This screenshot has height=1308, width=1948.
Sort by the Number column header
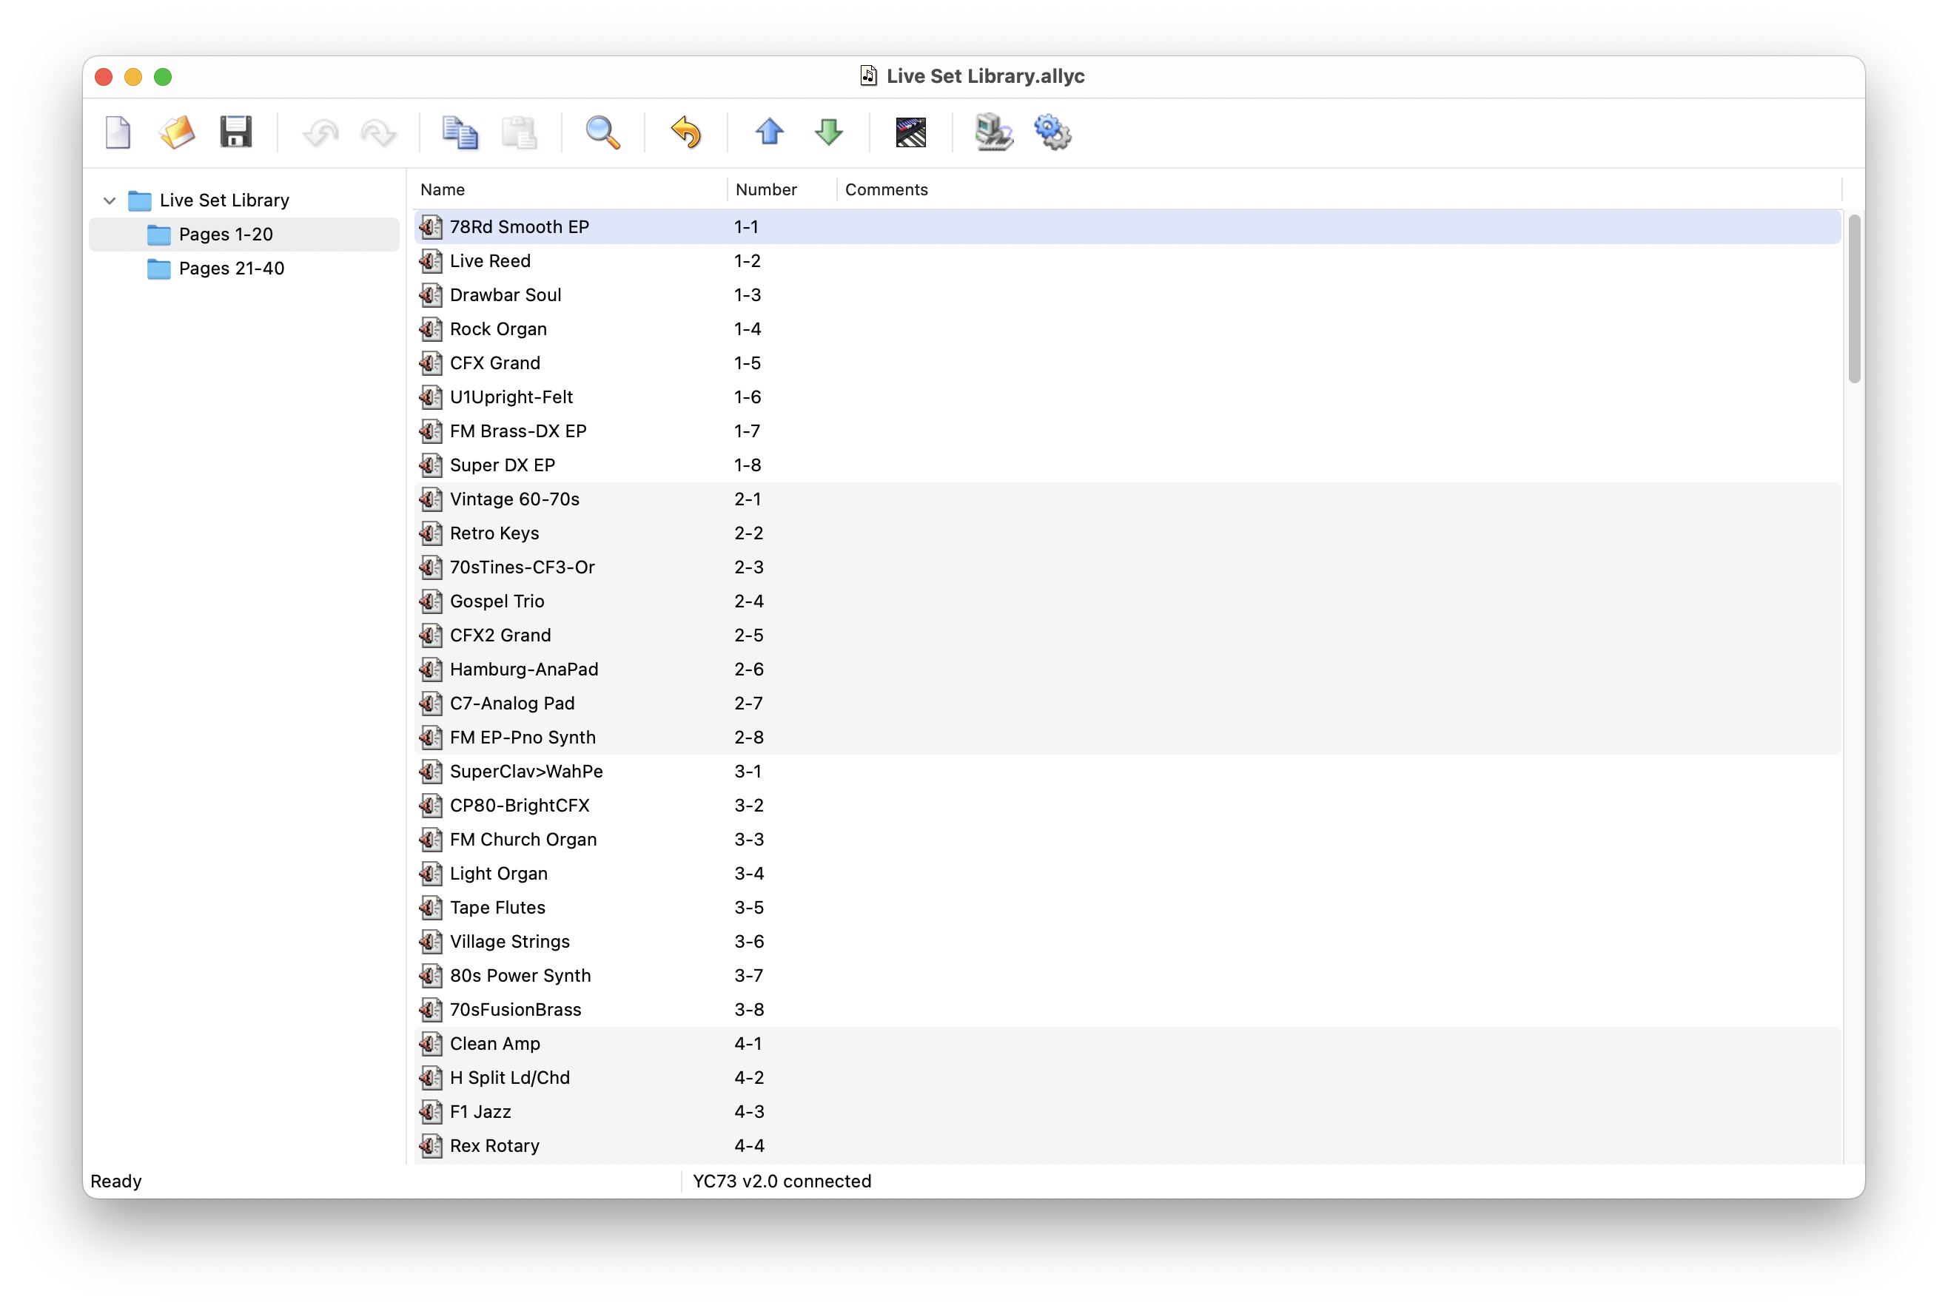(x=766, y=189)
